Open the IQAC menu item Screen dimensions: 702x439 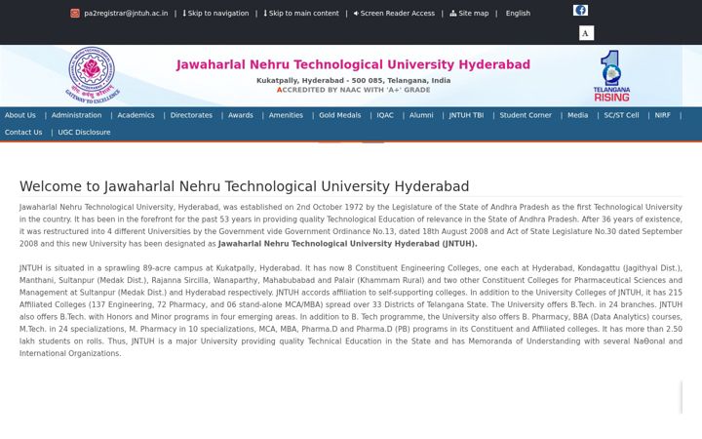pos(385,115)
